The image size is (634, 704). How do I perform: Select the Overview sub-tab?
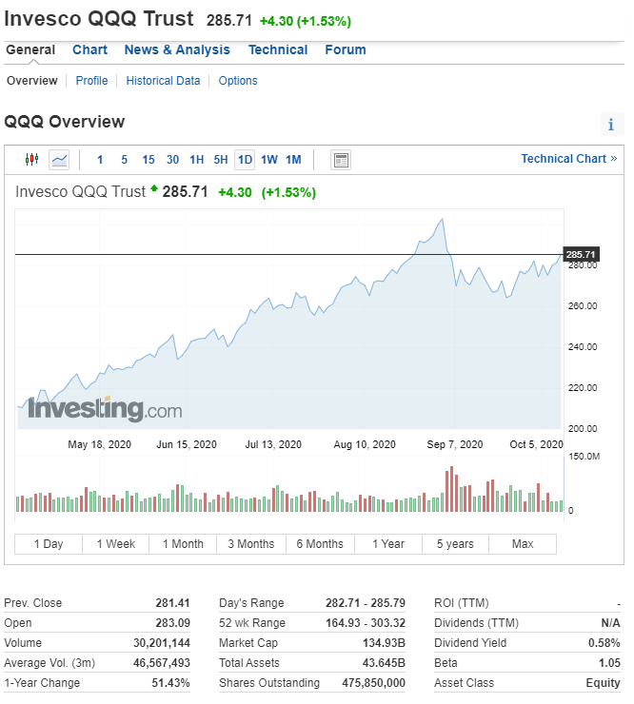point(32,81)
